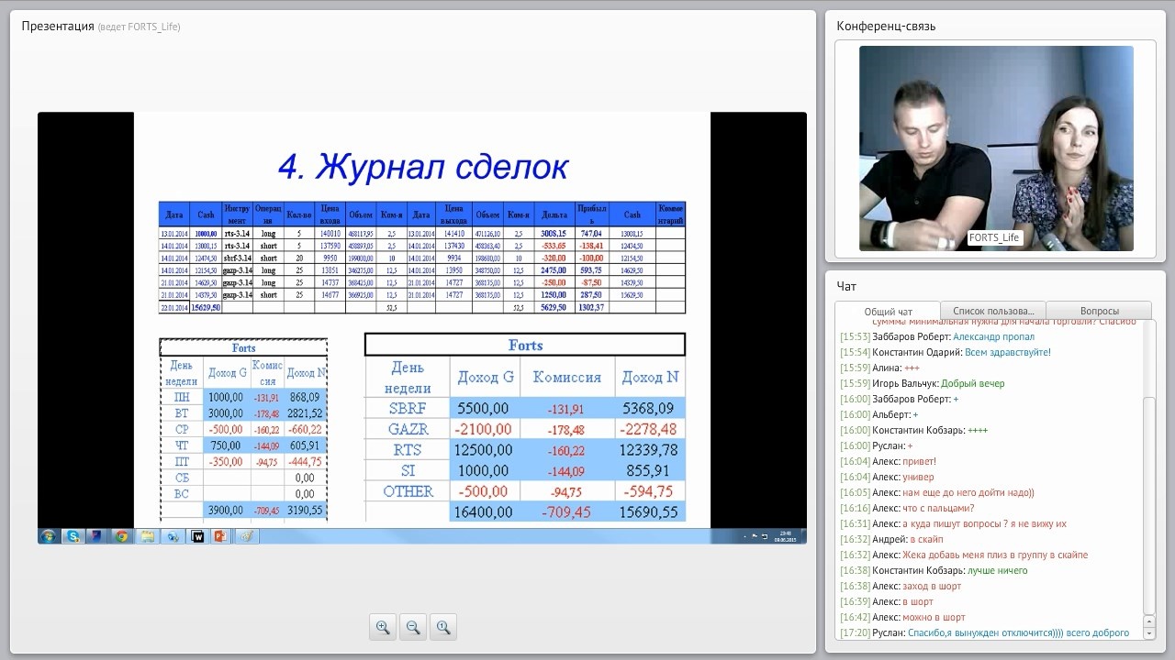Click the Paint icon in the taskbar
The height and width of the screenshot is (660, 1175).
[245, 536]
